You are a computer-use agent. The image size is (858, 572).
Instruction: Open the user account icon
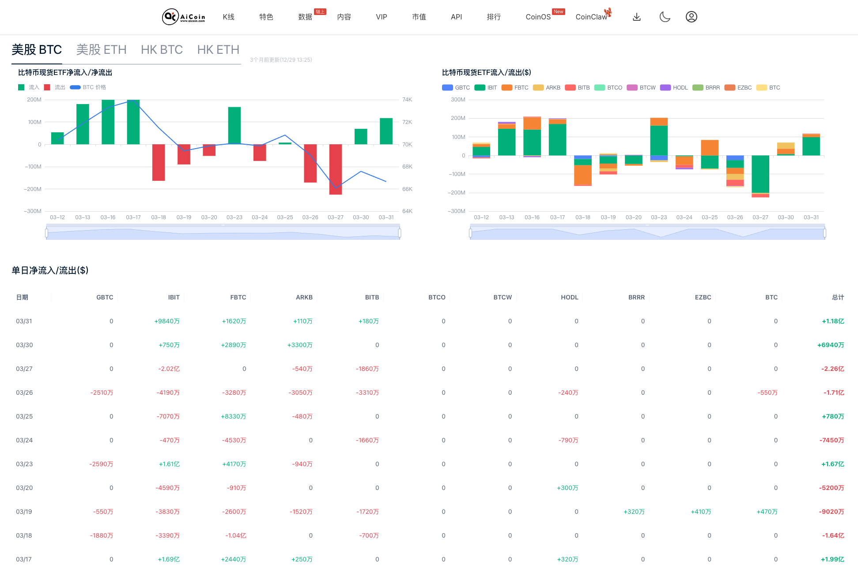click(x=691, y=17)
